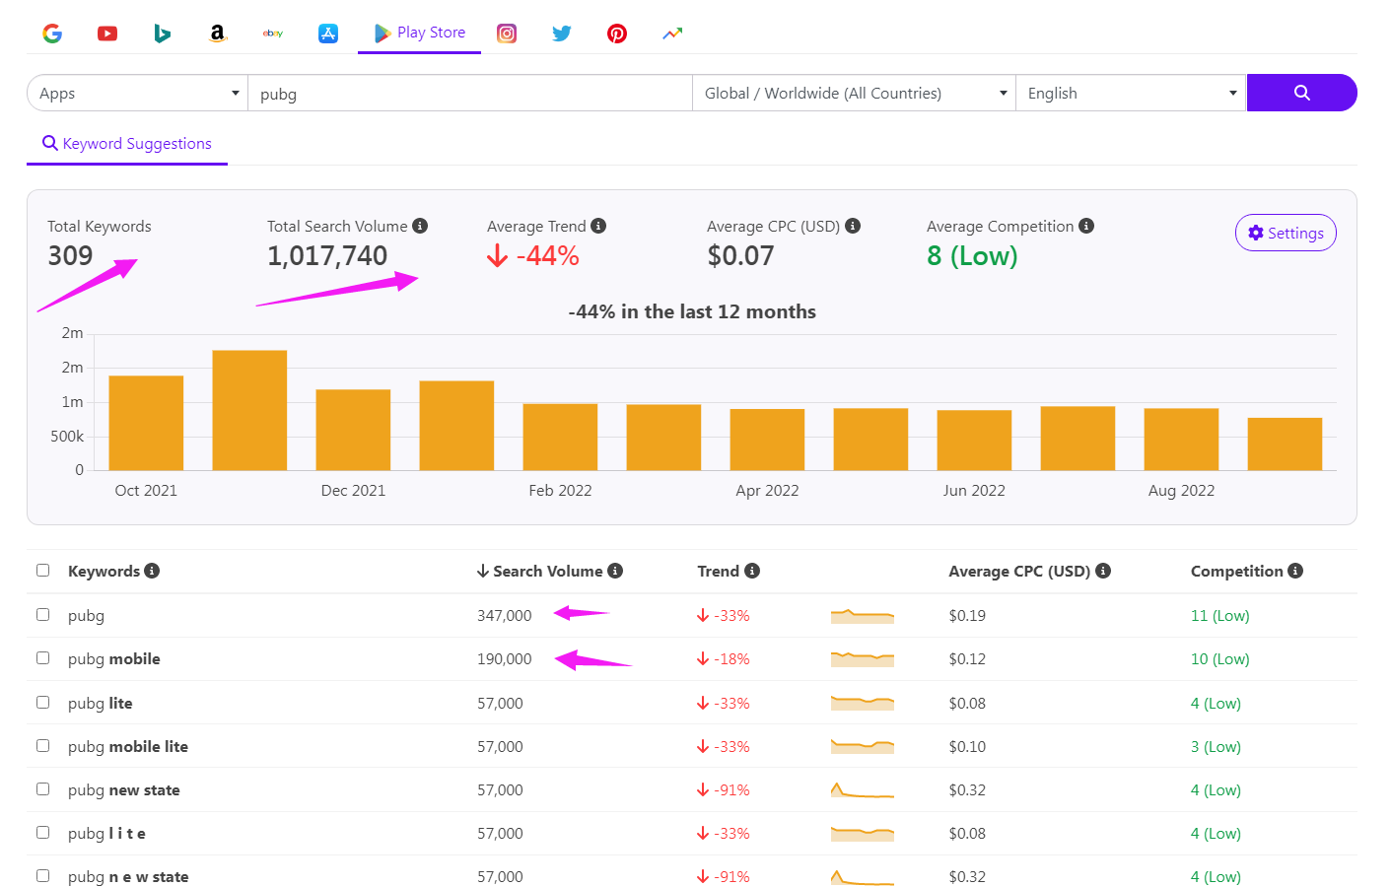1391x887 pixels.
Task: Open the Pinterest keyword tool icon
Action: pos(617,33)
